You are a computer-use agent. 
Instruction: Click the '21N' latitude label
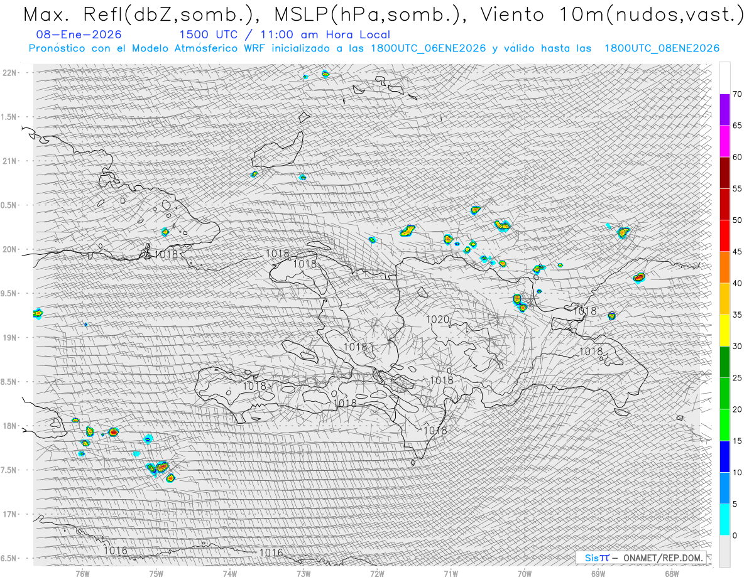pos(9,161)
